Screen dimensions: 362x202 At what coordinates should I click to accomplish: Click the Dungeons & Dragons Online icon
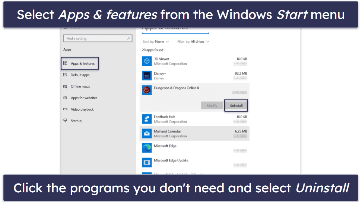coord(147,90)
